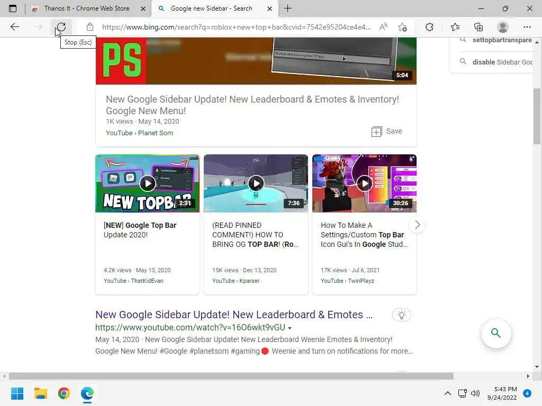Play the 7:36 OG top bar video
The width and height of the screenshot is (542, 406).
(x=256, y=183)
